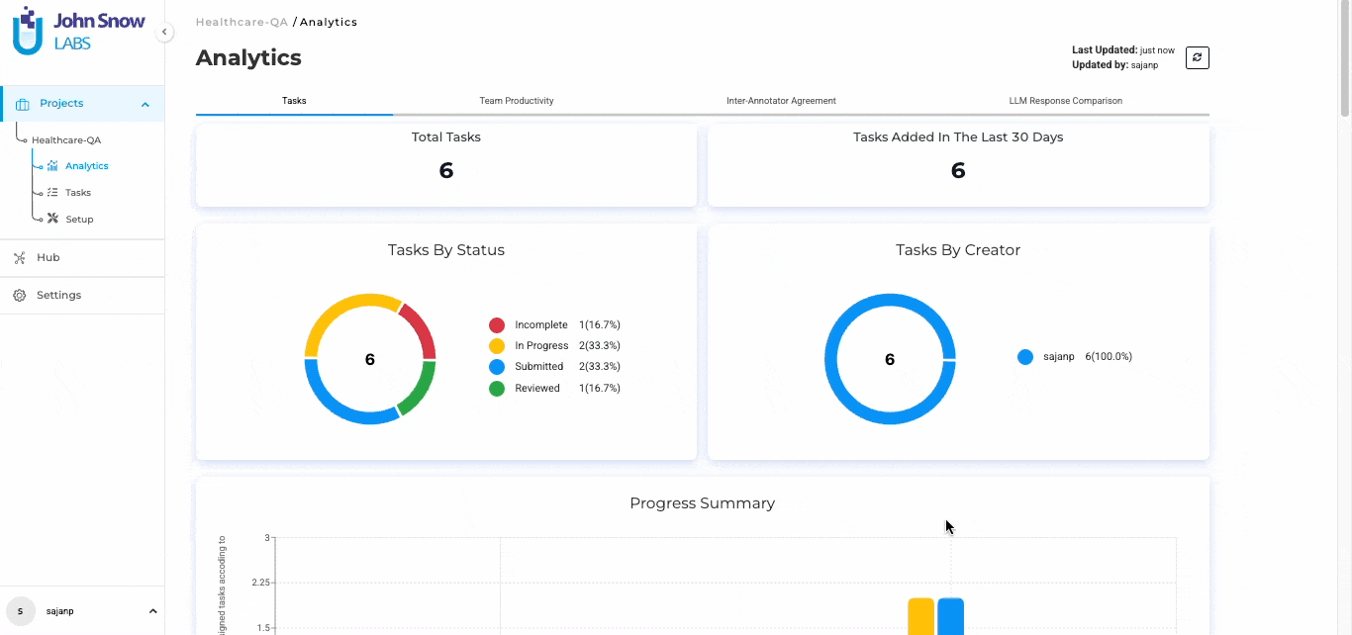Open the Inter-Annotator Agreement tab

[x=781, y=101]
